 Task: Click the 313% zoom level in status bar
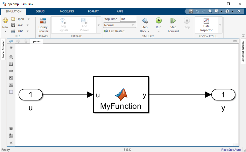point(127,150)
